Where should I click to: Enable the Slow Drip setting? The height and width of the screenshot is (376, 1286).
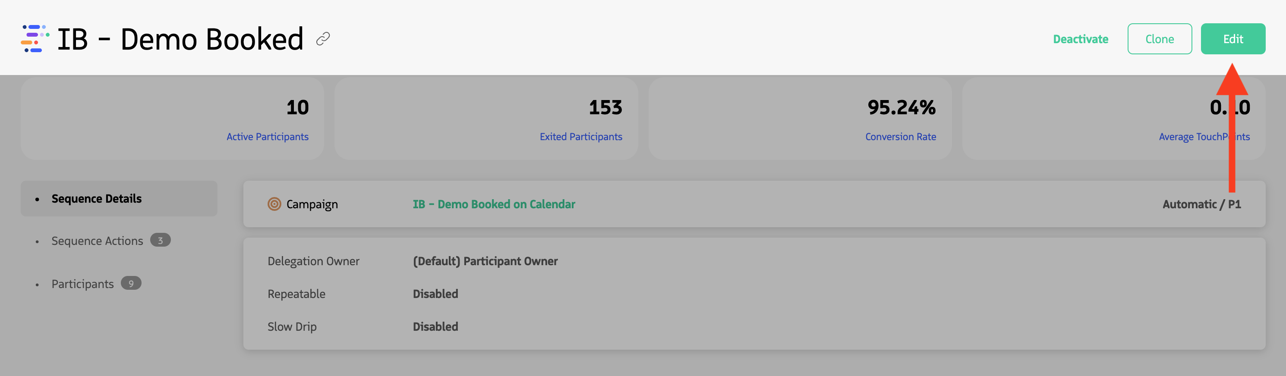pyautogui.click(x=435, y=326)
